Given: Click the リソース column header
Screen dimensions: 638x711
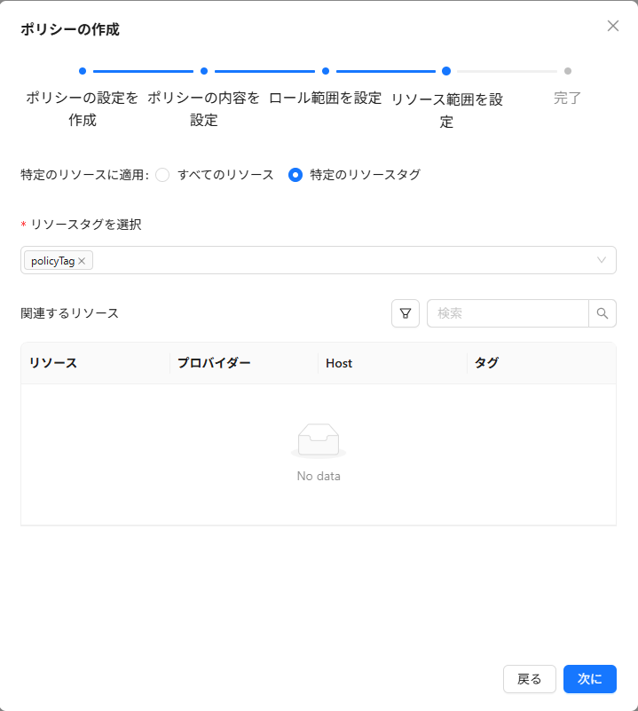Looking at the screenshot, I should tap(53, 363).
